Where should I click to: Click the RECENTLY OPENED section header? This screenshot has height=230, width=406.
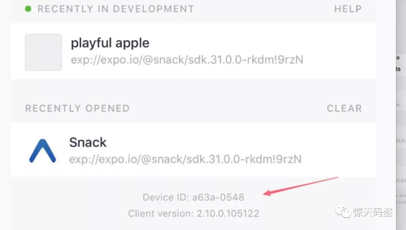click(x=77, y=108)
